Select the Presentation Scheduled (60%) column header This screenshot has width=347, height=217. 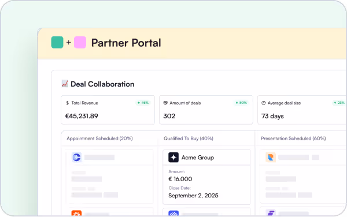[x=293, y=139]
